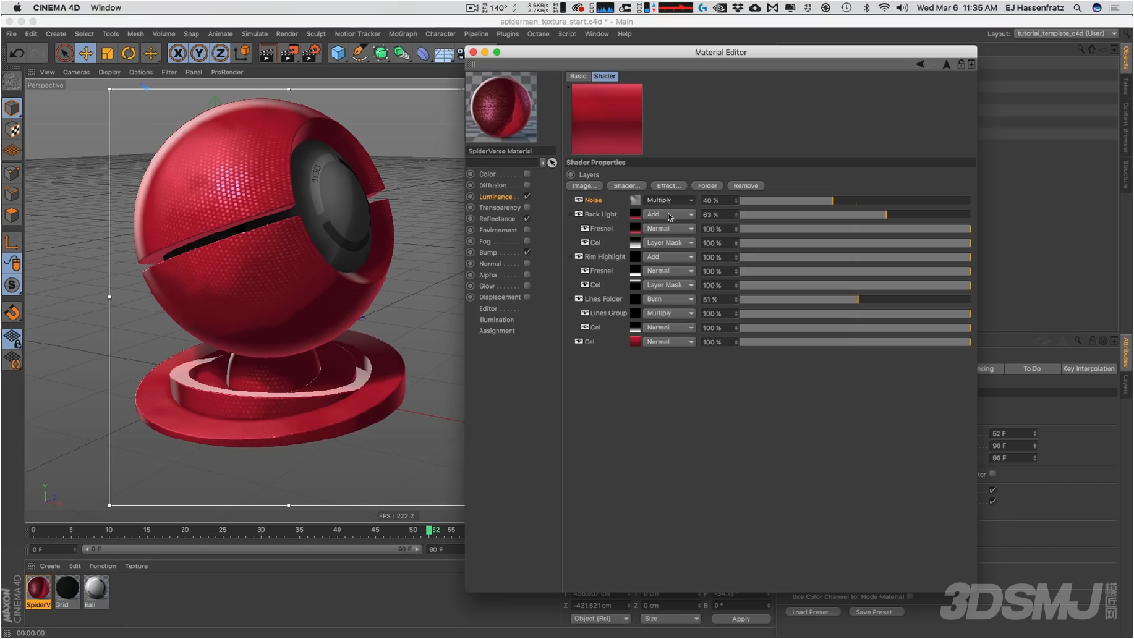
Task: Enable the Diffusion channel checkbox
Action: [527, 185]
